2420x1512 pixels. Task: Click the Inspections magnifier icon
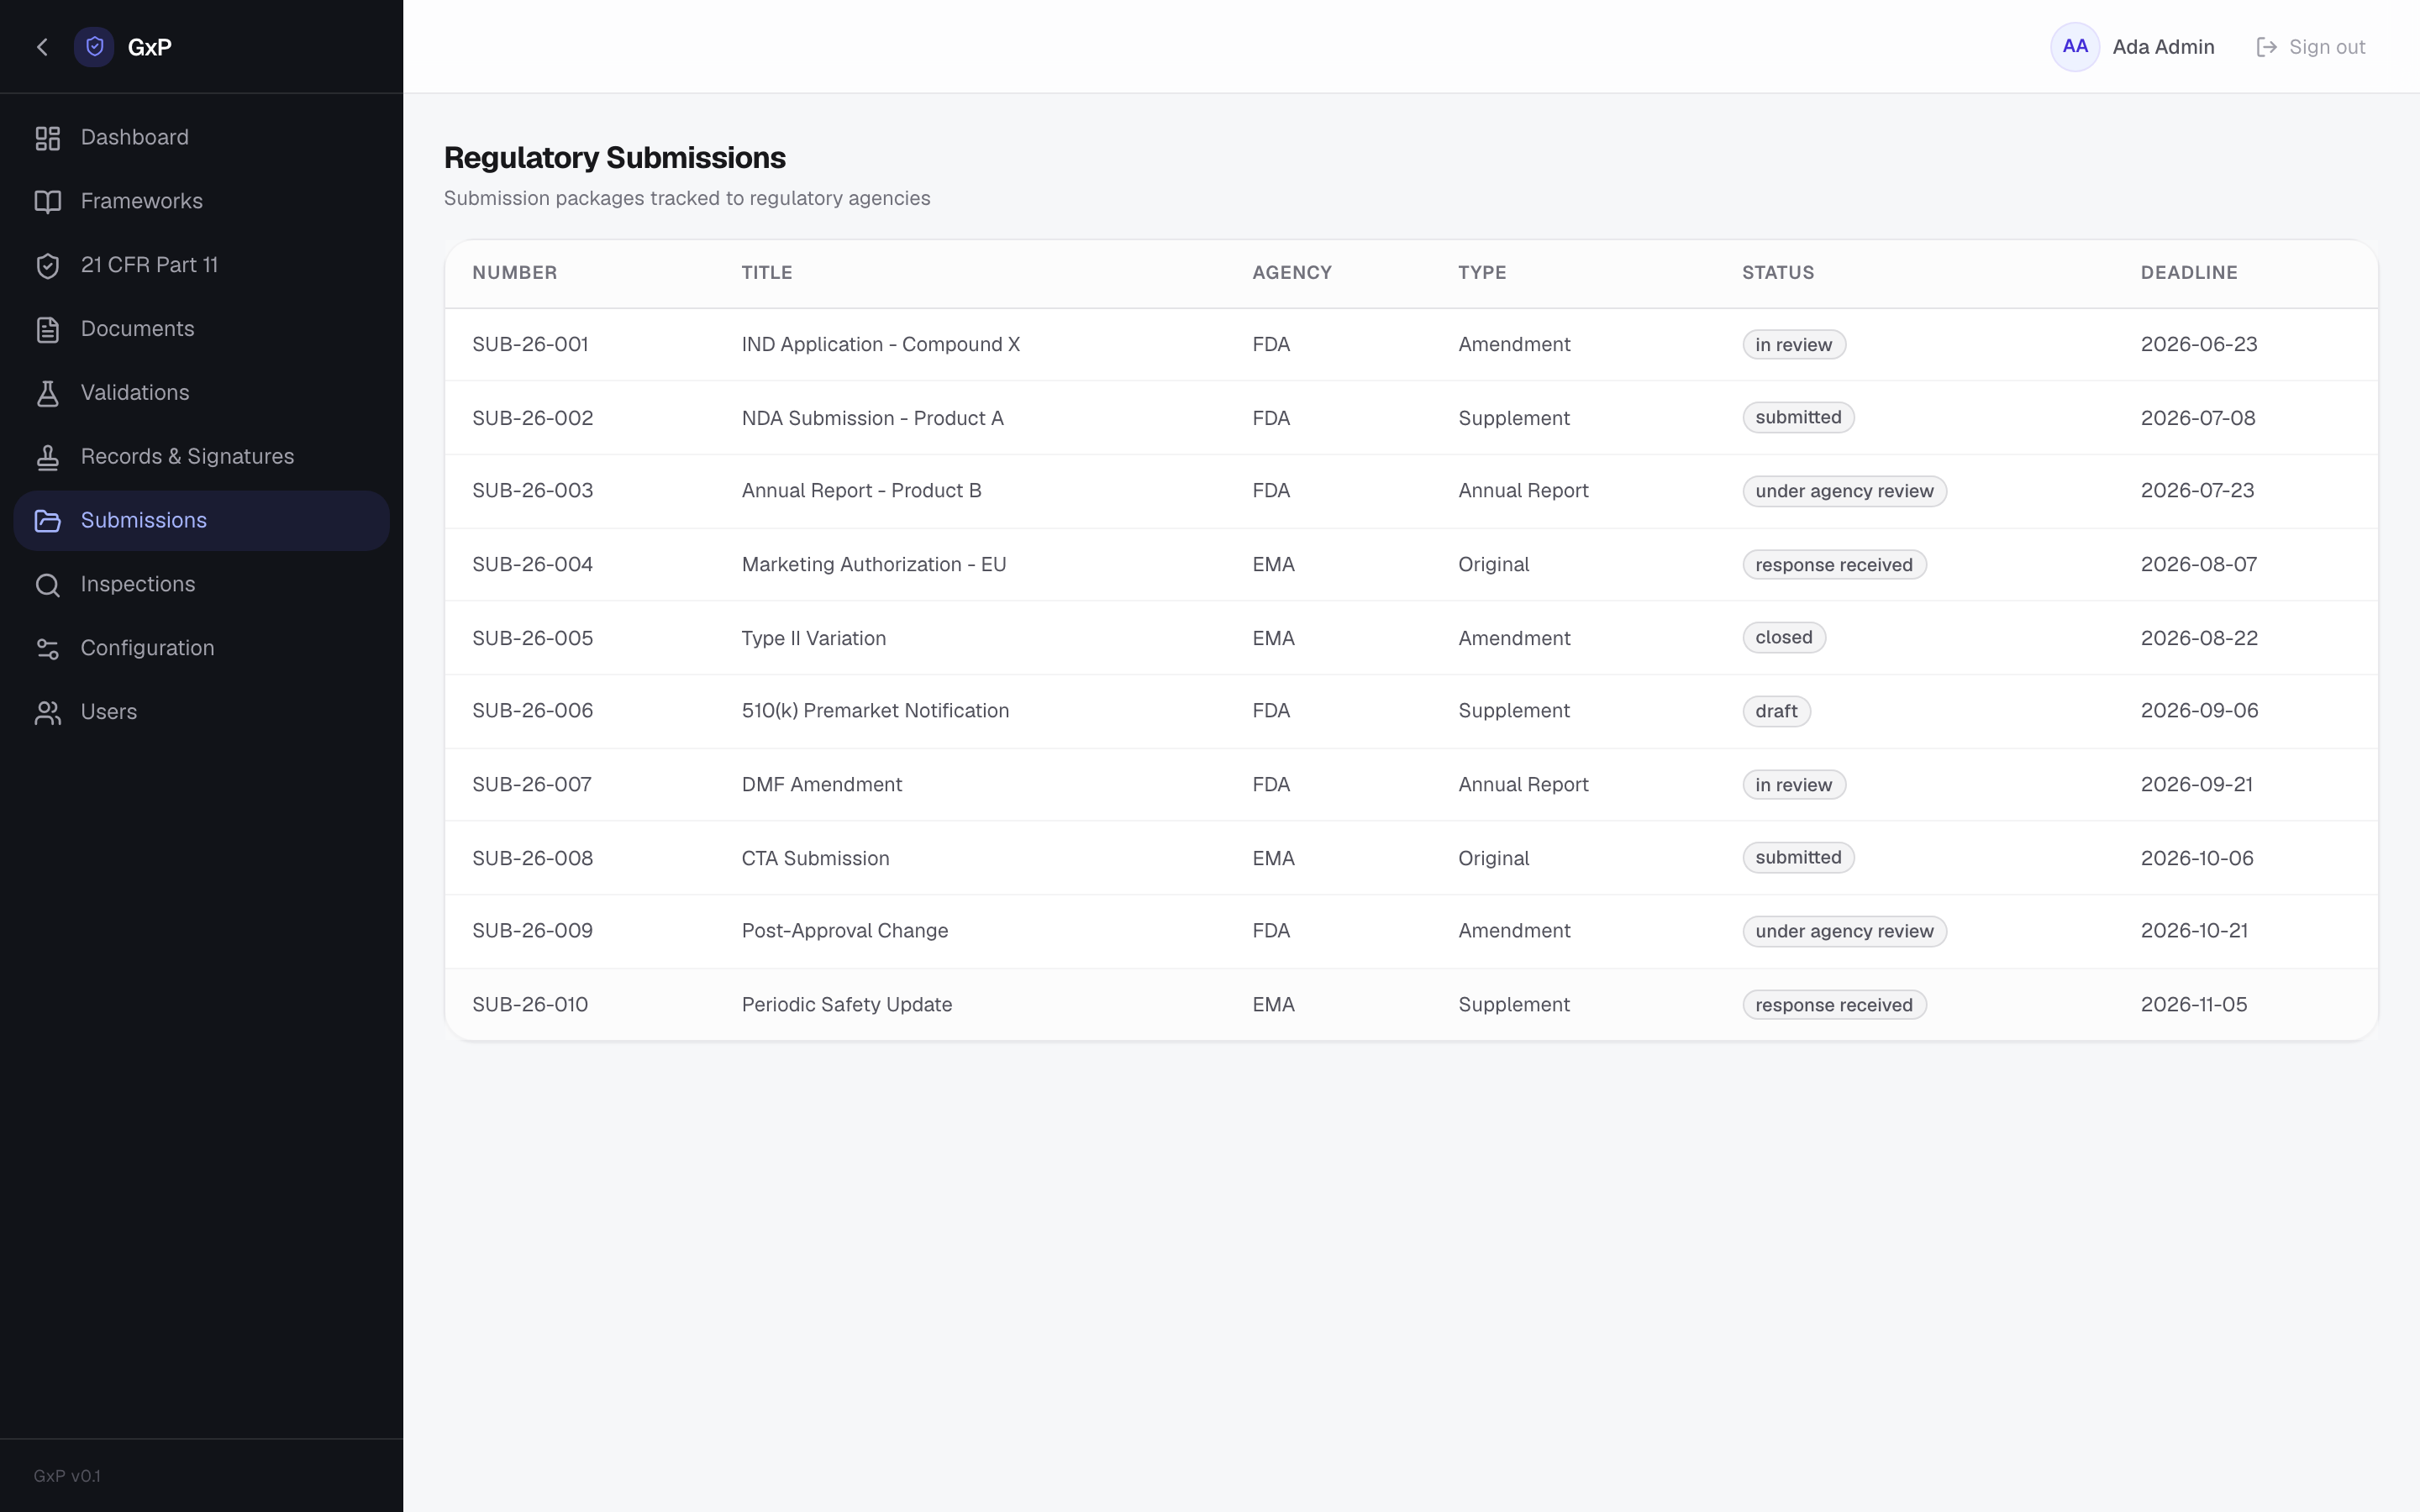(48, 585)
